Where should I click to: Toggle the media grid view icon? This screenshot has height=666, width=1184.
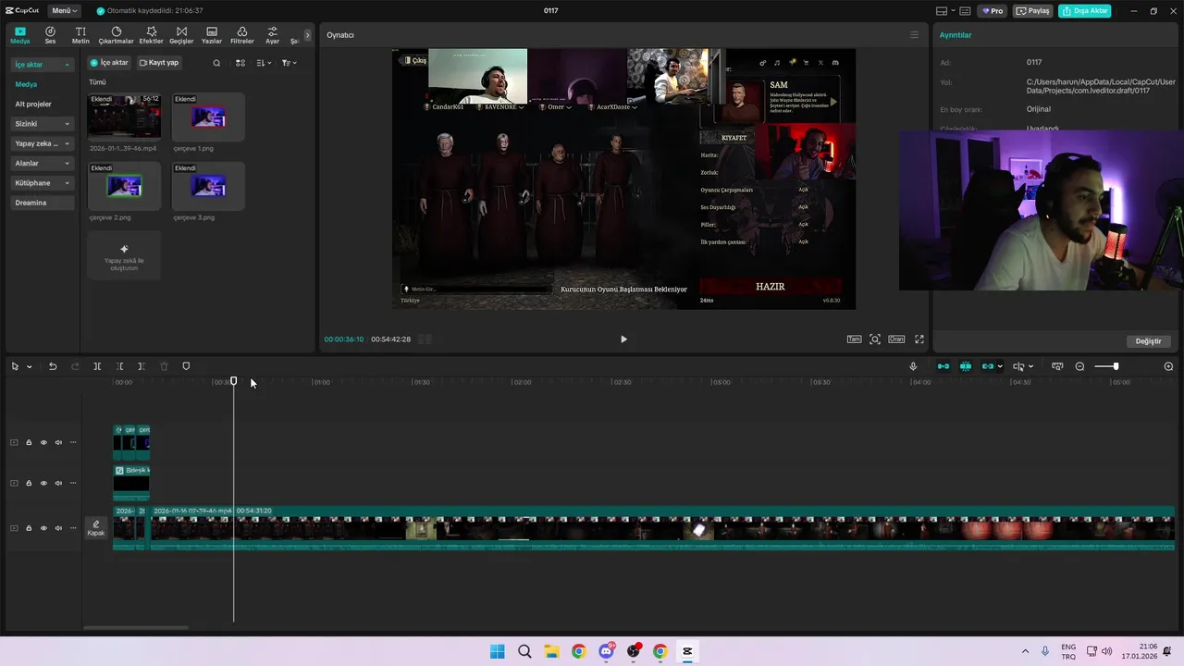(x=240, y=63)
